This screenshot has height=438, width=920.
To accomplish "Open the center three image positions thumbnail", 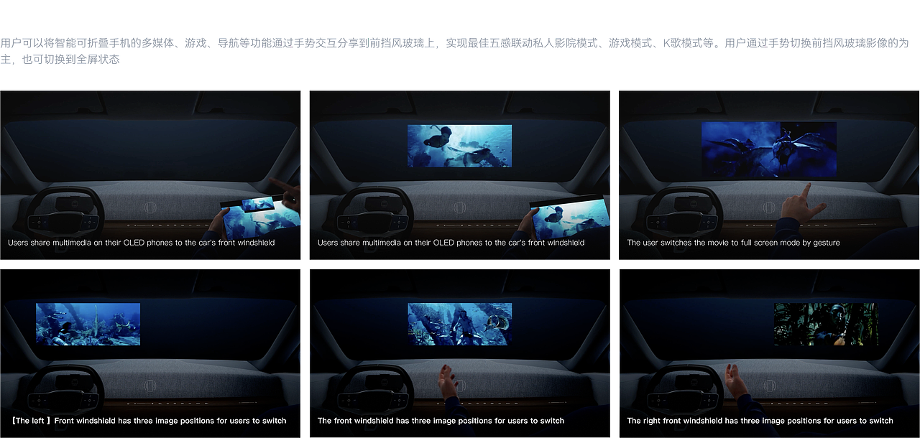I will pos(460,353).
